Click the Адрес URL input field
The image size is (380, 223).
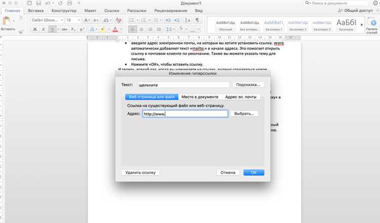coord(185,114)
